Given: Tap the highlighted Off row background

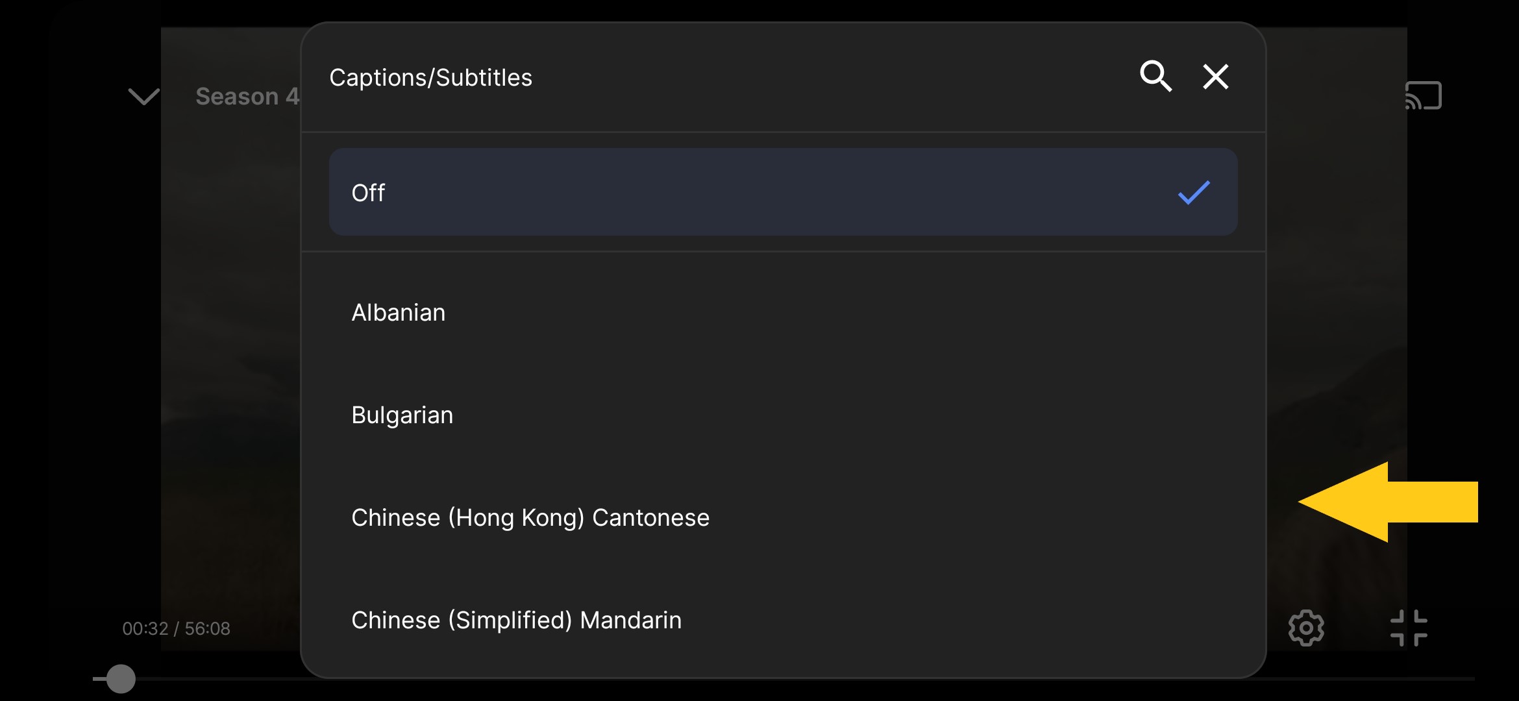Looking at the screenshot, I should click(784, 192).
